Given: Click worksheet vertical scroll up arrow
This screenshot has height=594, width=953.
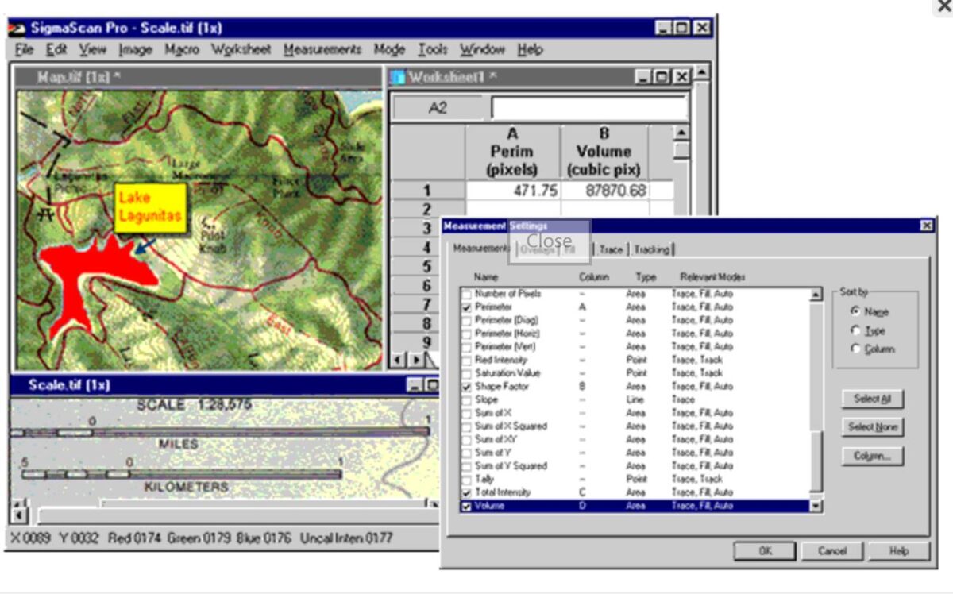Looking at the screenshot, I should coord(681,133).
